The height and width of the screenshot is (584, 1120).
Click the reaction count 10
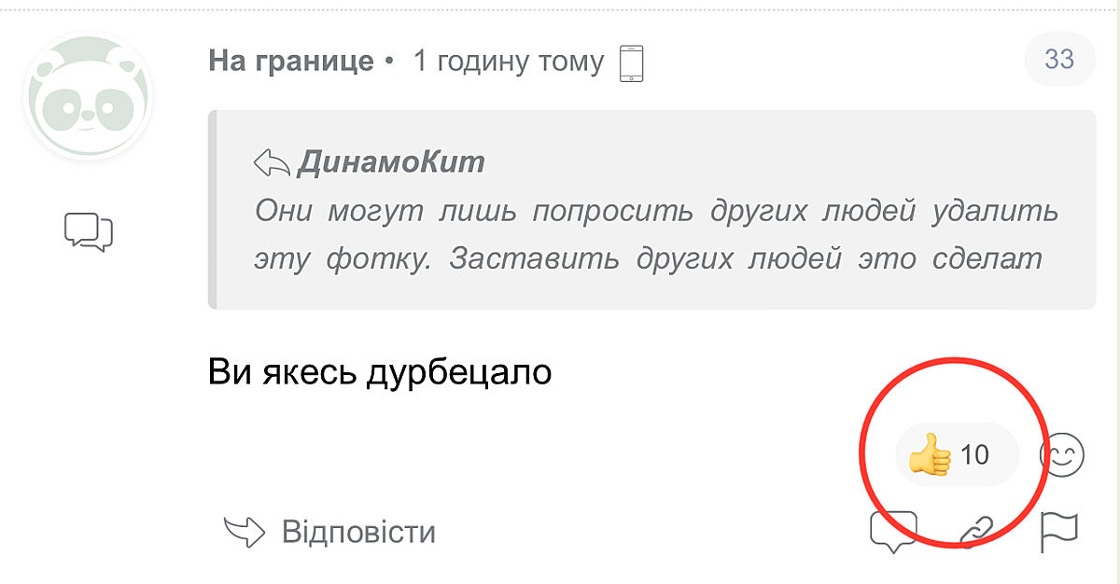pyautogui.click(x=974, y=455)
